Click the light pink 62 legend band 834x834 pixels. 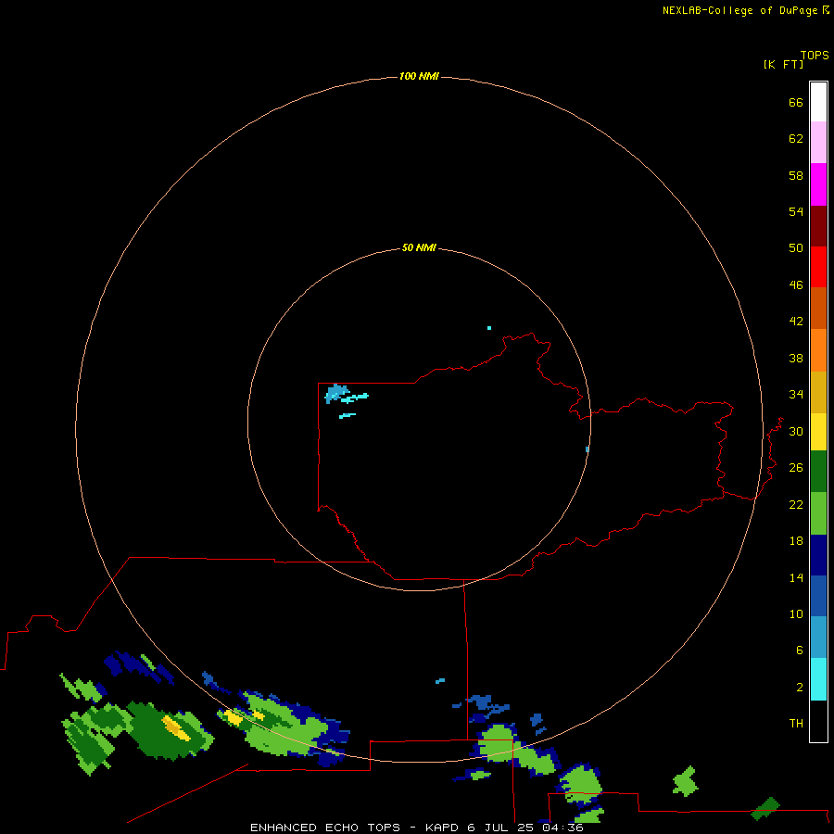[x=818, y=142]
